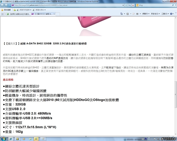Image resolution: width=177 pixels, height=141 pixels.
Task: Click the 支援USB 2..0 spec line
Action: (14, 109)
